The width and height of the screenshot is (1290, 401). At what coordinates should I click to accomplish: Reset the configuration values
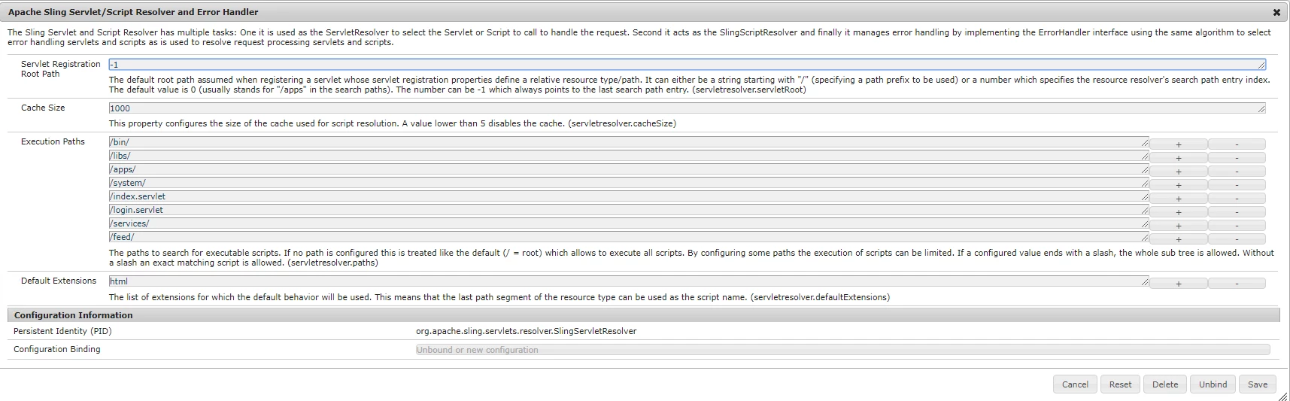click(1120, 384)
